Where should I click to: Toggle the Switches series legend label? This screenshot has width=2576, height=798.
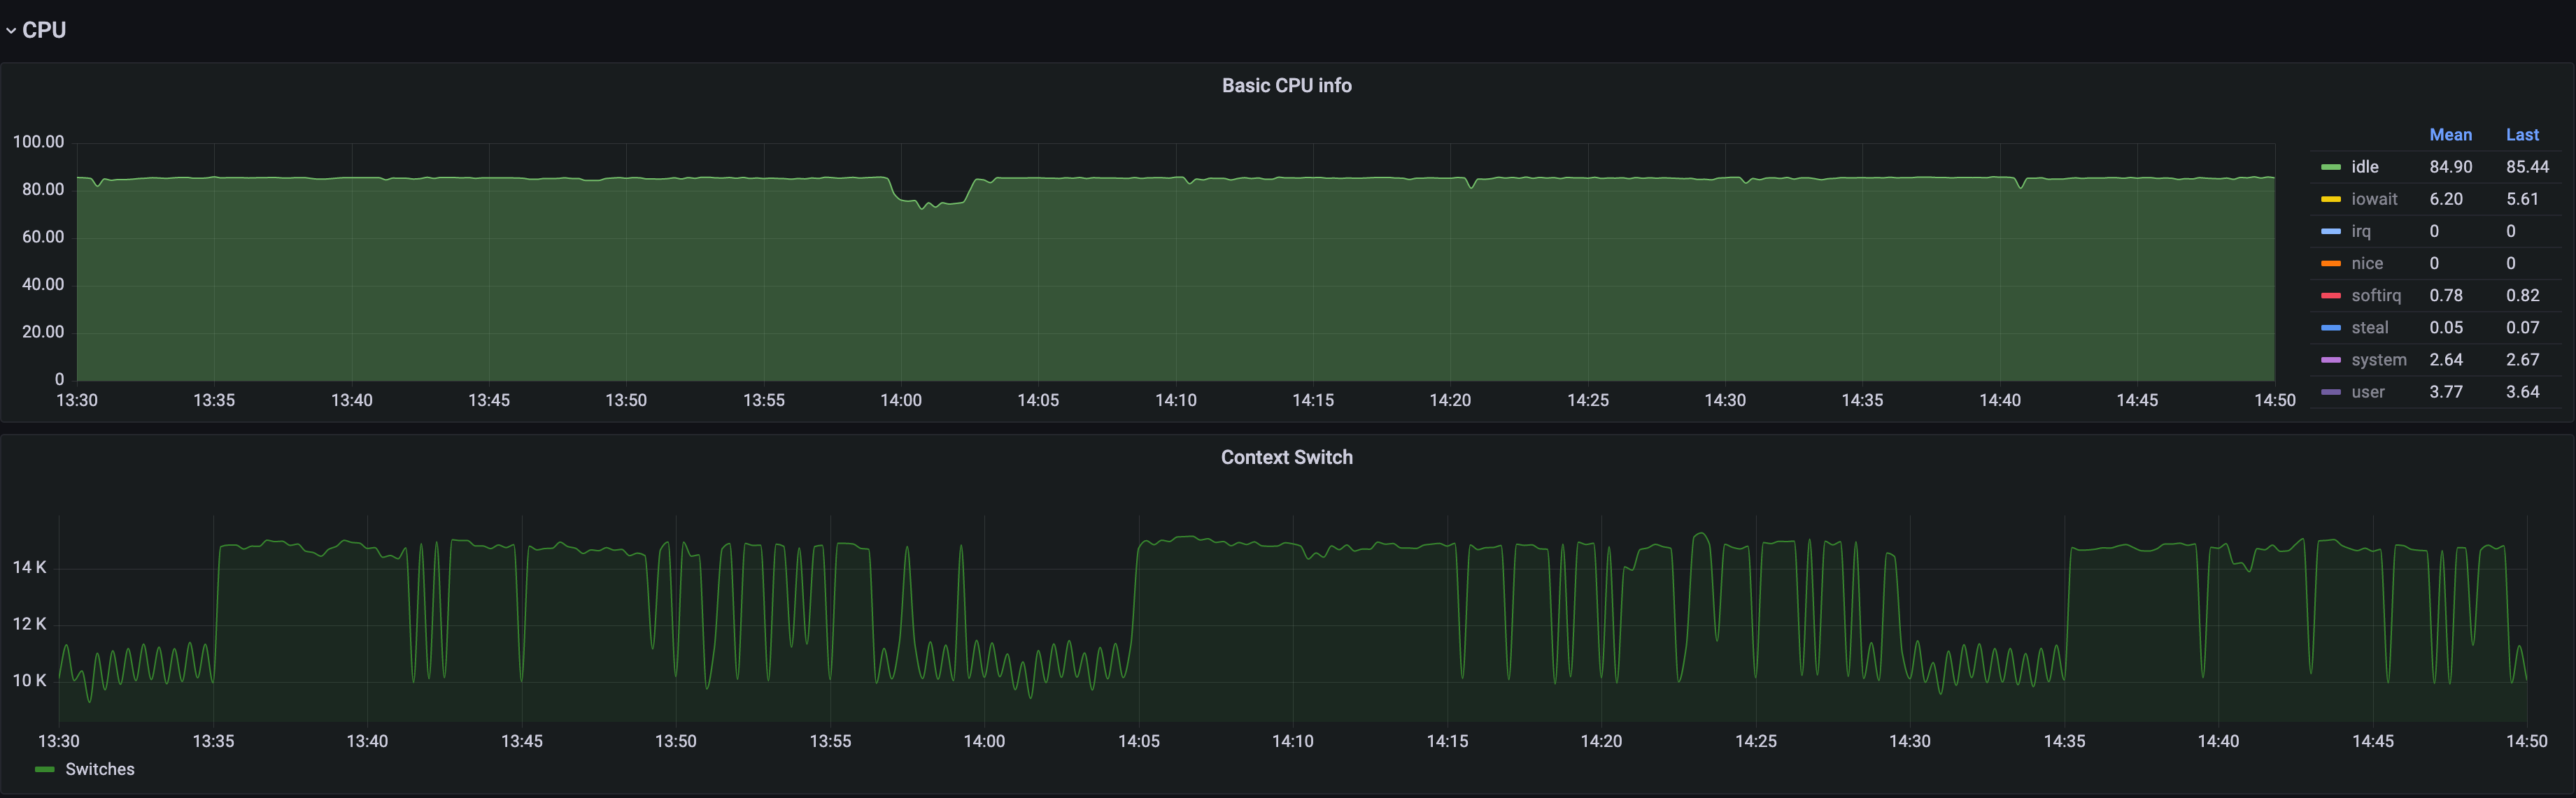99,769
